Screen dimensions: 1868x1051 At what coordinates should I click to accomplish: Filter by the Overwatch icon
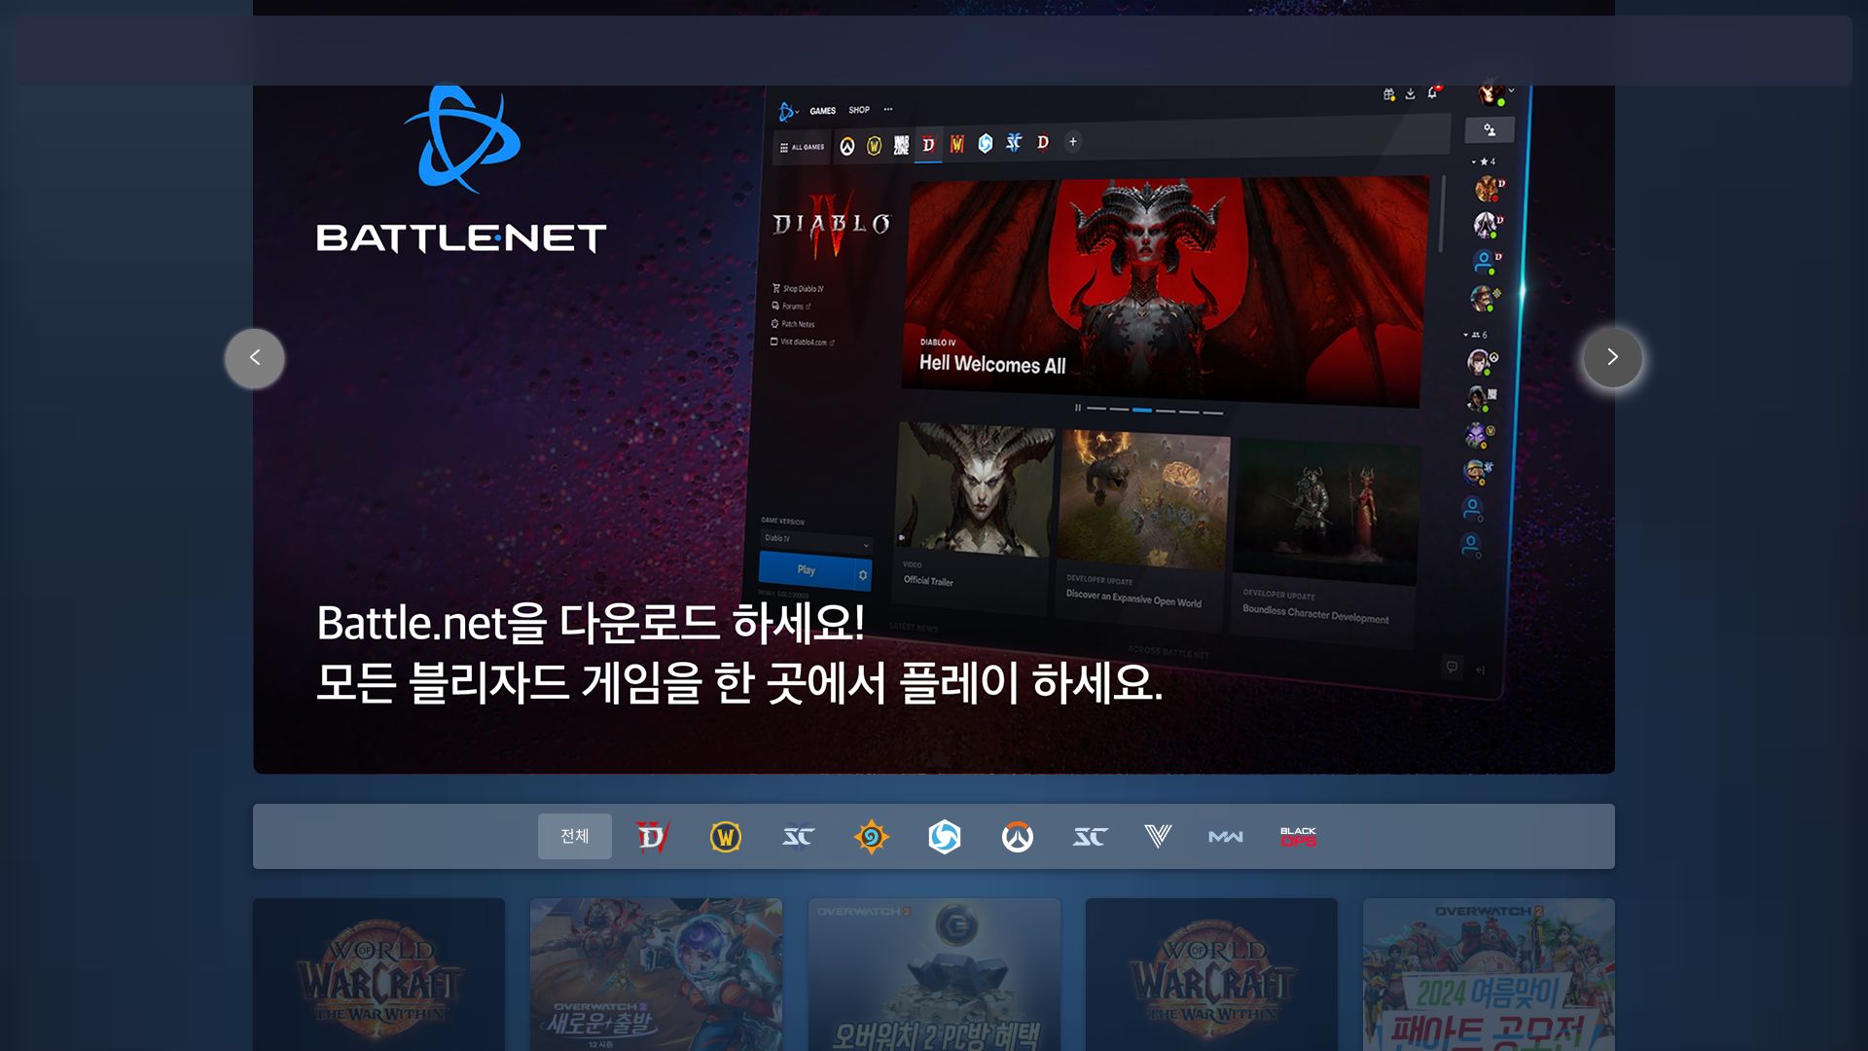tap(1018, 836)
